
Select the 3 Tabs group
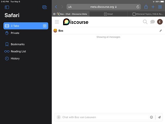coord(26,26)
